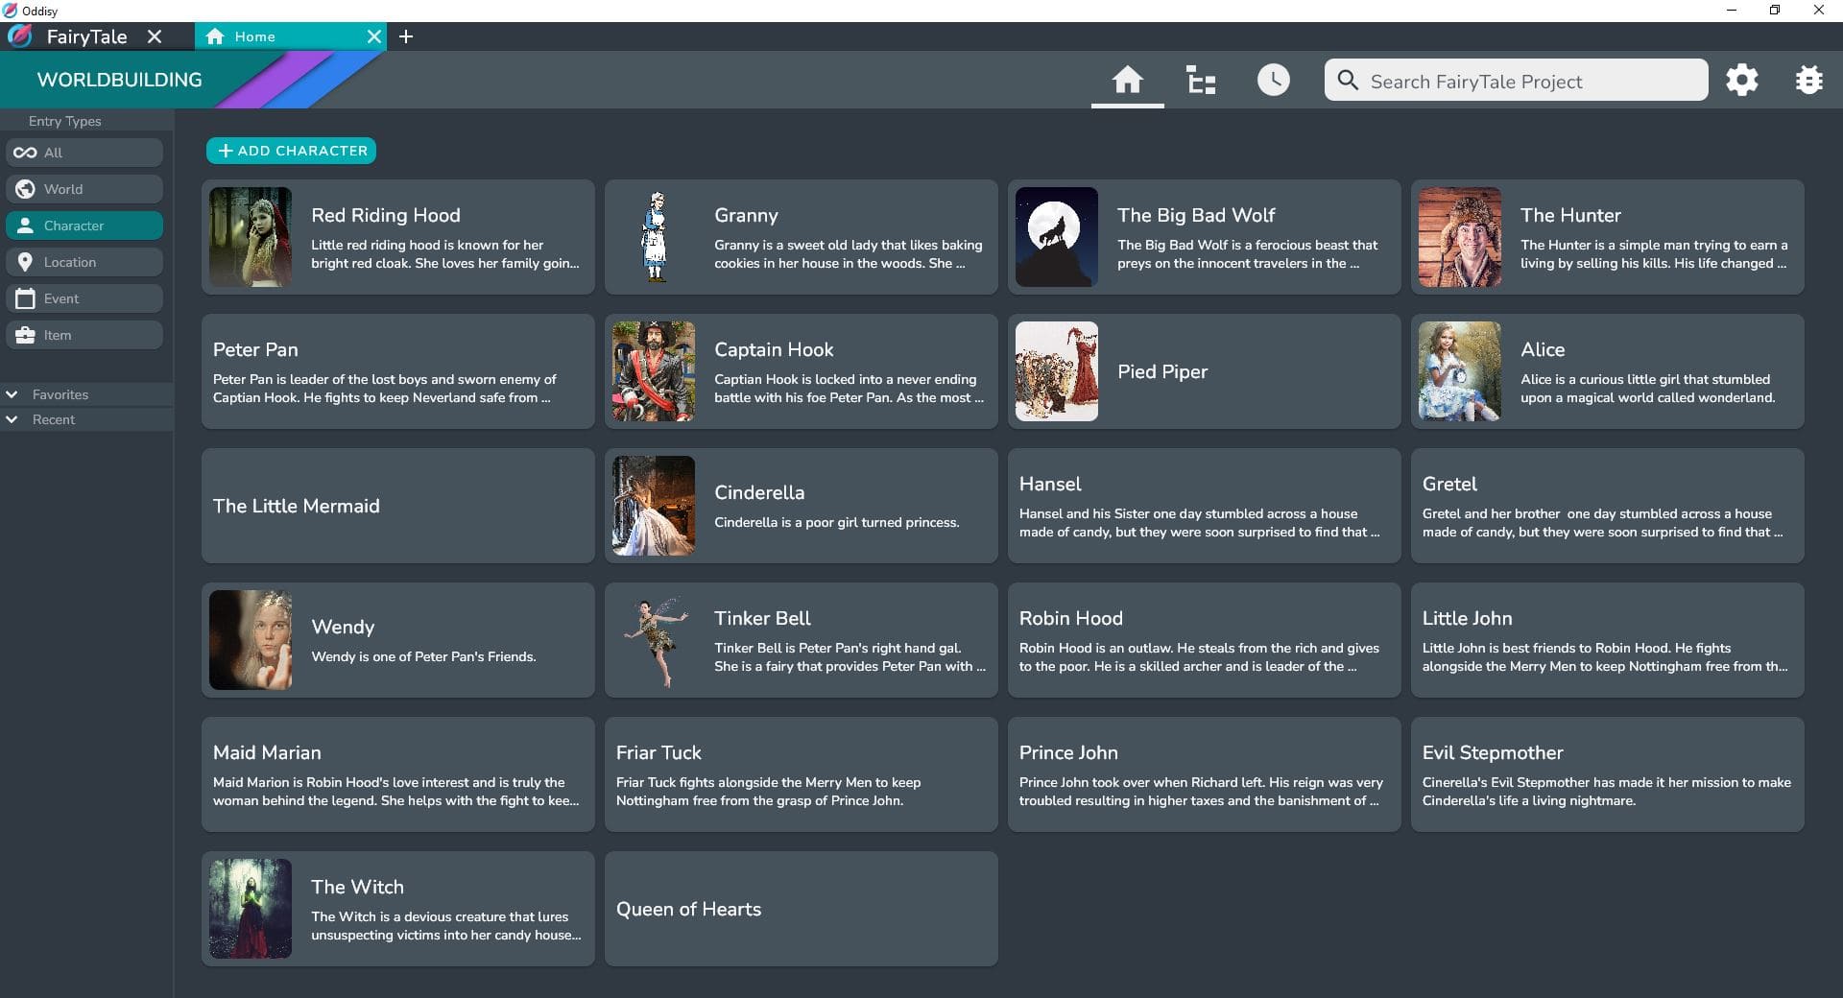The height and width of the screenshot is (998, 1843).
Task: Open a new tab with the plus button
Action: tap(406, 36)
